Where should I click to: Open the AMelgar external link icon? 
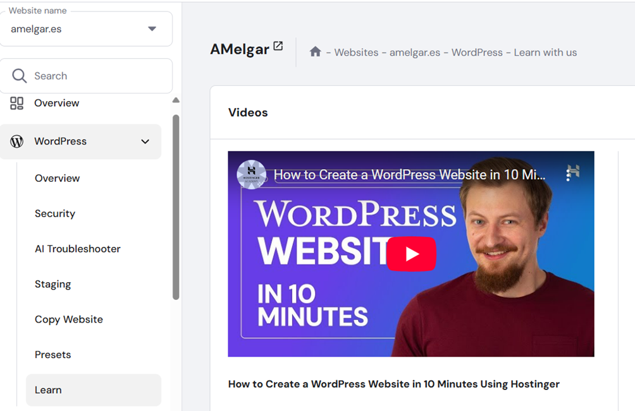278,46
